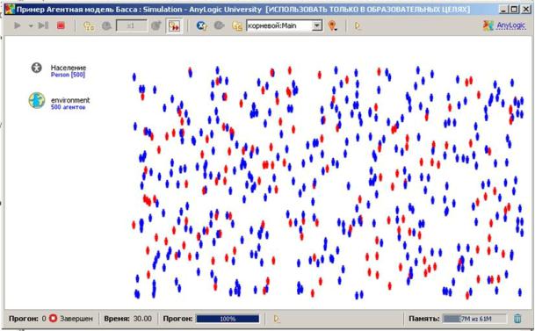Screen dimensions: 535x331
Task: Minimize the simulation window
Action: 502,9
